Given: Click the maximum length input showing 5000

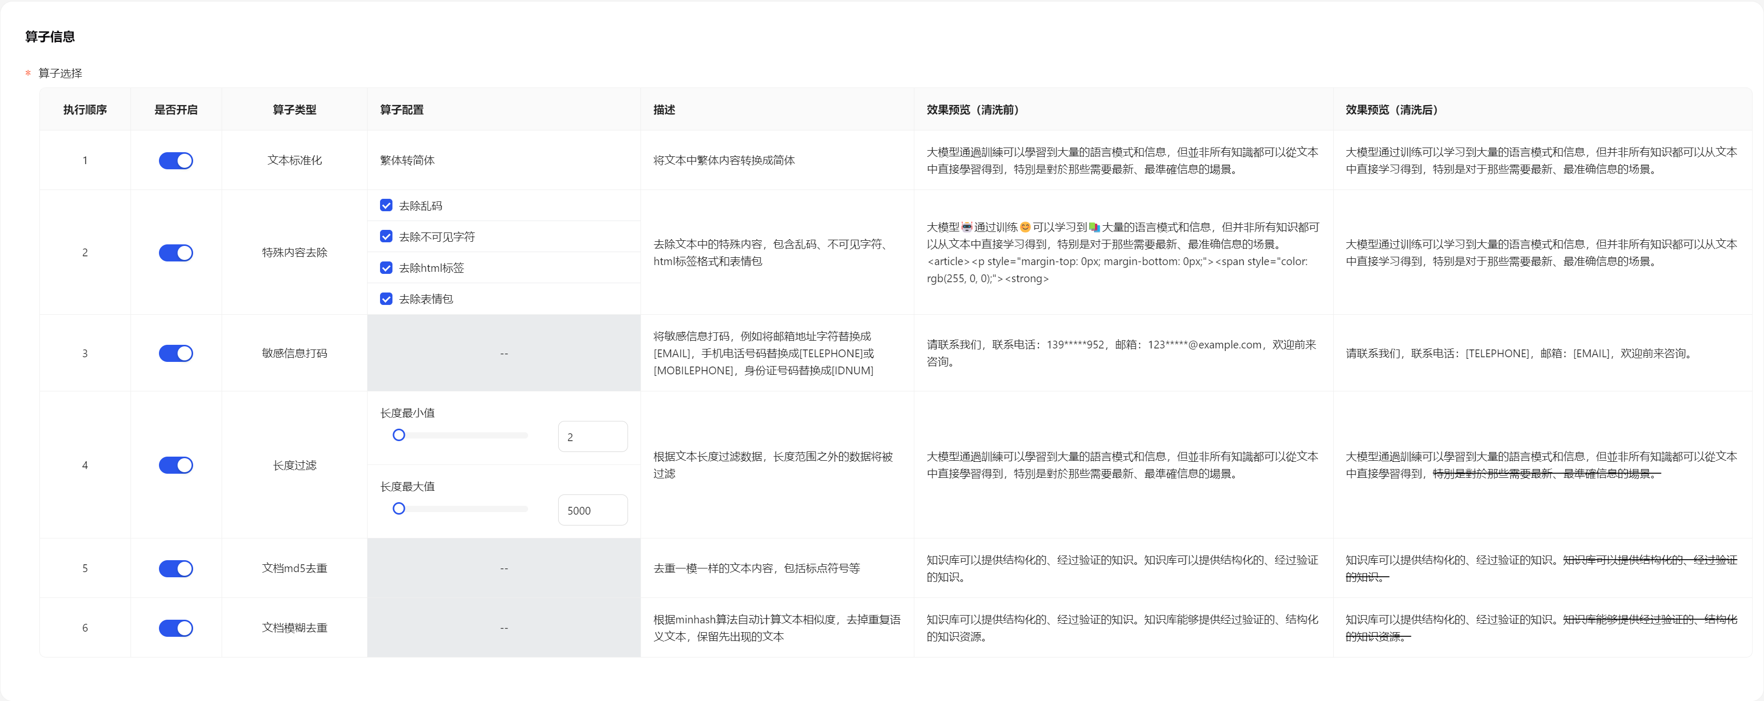Looking at the screenshot, I should tap(592, 510).
